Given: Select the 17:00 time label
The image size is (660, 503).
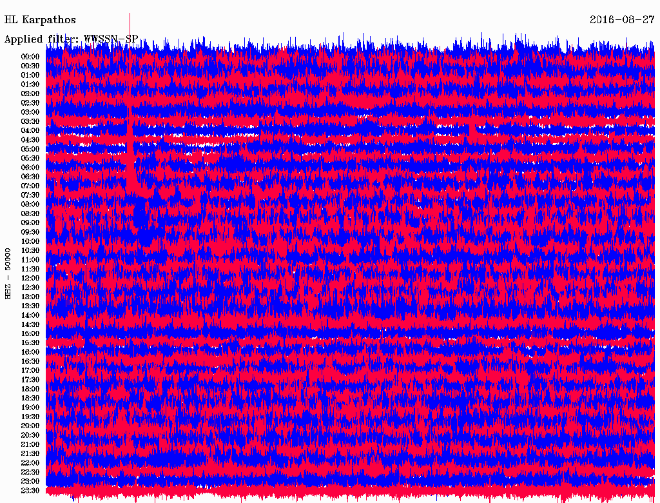Looking at the screenshot, I should (30, 371).
